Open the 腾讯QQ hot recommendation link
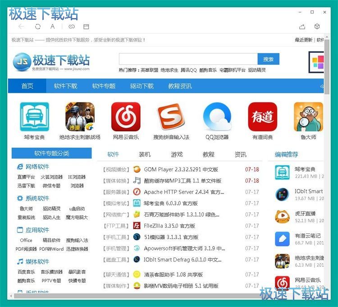338x307 pixels. (x=189, y=70)
